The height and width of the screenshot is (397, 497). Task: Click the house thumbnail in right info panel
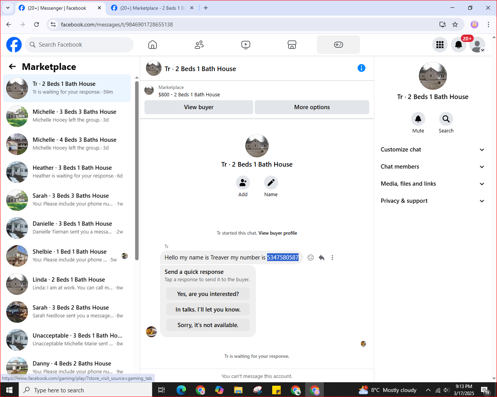point(433,76)
